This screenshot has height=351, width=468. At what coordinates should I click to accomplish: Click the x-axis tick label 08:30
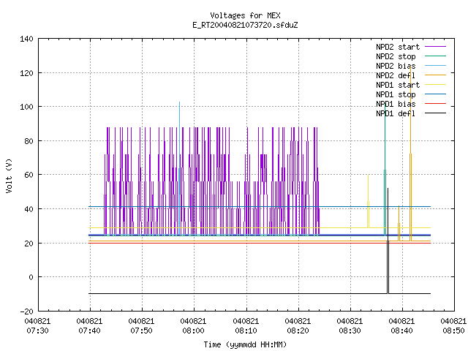(x=350, y=331)
